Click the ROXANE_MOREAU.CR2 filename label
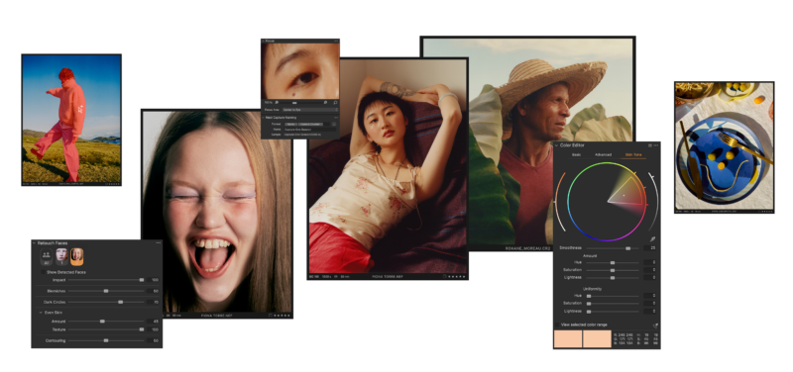The image size is (793, 372). [x=527, y=248]
